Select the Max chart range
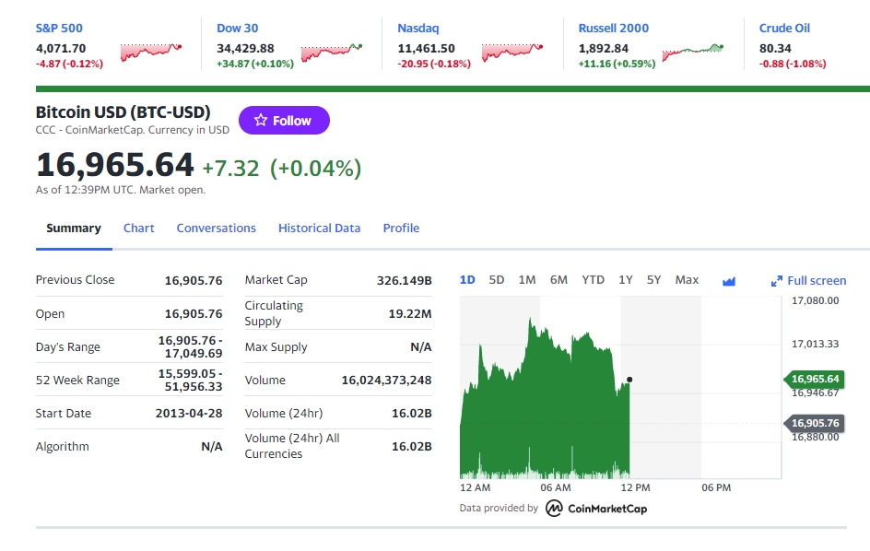This screenshot has height=551, width=870. [687, 280]
